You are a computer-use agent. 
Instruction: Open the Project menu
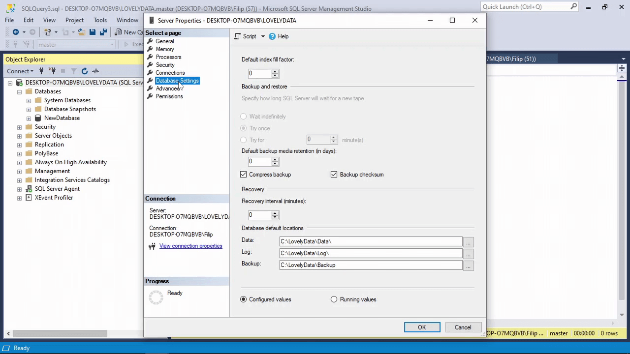coord(74,20)
